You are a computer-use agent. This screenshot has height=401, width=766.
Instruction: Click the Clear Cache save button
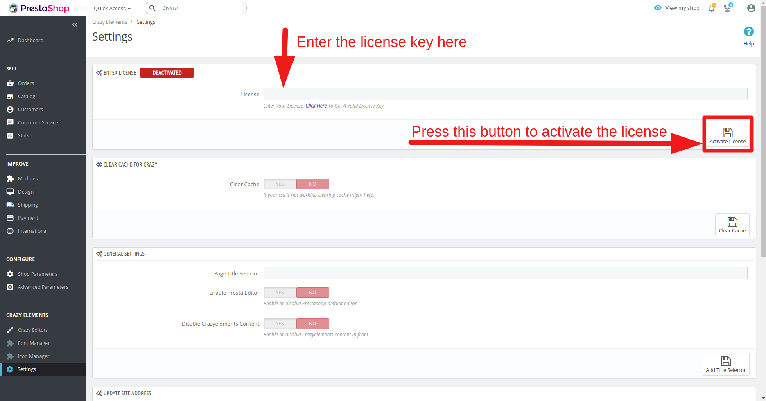click(x=732, y=225)
